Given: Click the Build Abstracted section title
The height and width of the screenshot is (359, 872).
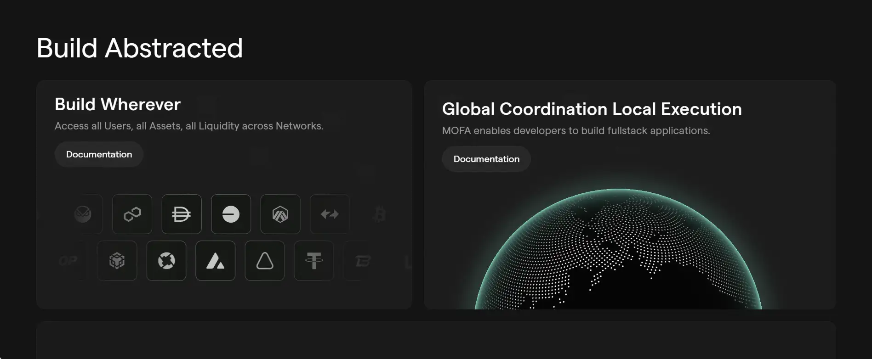Looking at the screenshot, I should click(140, 48).
